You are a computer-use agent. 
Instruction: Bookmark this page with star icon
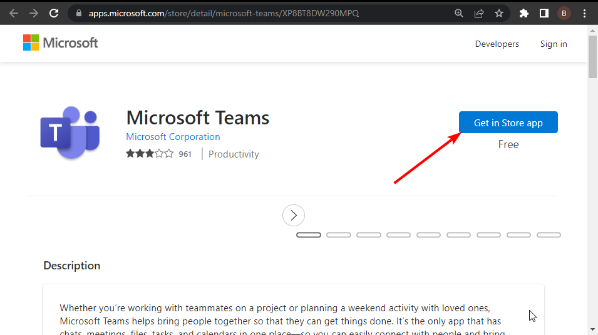[x=499, y=13]
